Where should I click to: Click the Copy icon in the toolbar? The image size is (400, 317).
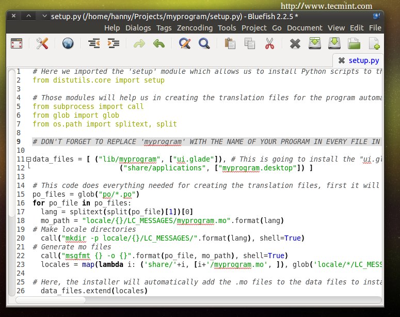pos(250,44)
